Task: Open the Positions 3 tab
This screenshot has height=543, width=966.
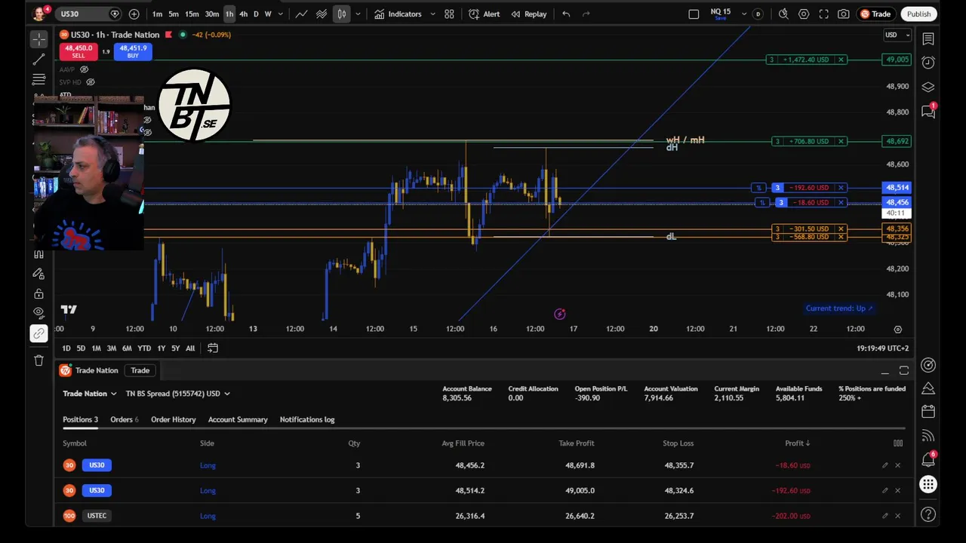Action: [80, 419]
